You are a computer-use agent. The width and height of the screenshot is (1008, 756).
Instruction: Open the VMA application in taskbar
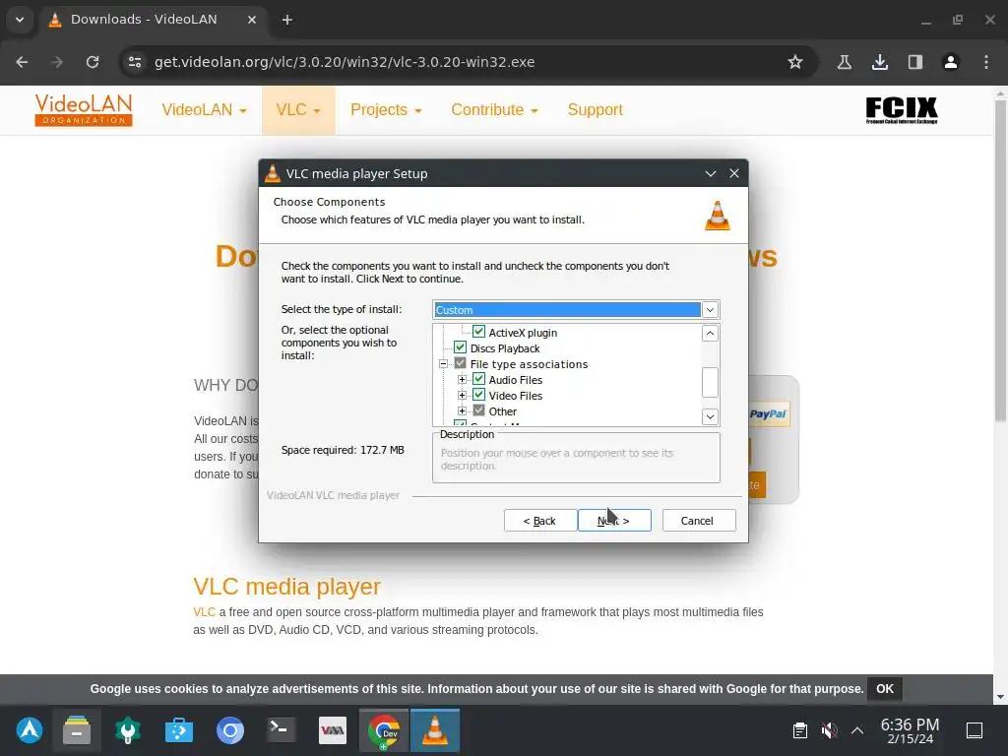[333, 730]
